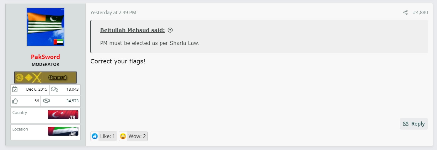Screen dimensions: 437x150
Task: Click the handshake points icon
Action: [46, 101]
